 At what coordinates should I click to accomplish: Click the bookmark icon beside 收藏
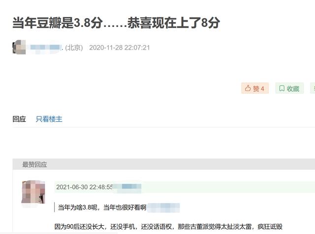[x=282, y=88]
